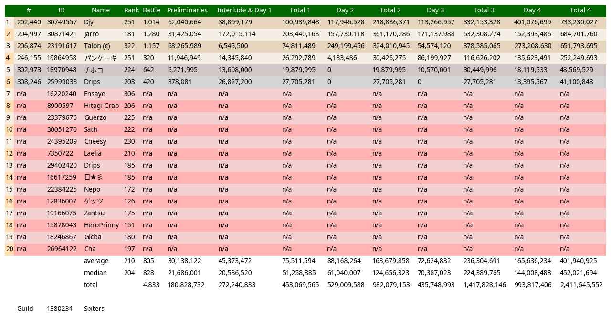This screenshot has width=611, height=320.
Task: Click the name cell 'Nepo'
Action: point(92,189)
